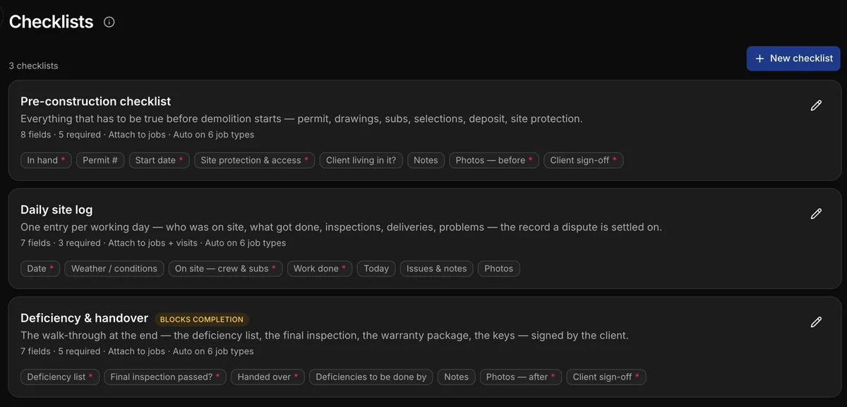Select the 'Permit #' field chip
The height and width of the screenshot is (407, 847).
[100, 160]
